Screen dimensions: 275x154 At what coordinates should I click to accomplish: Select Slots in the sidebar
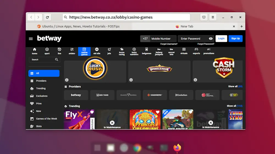tap(44, 126)
